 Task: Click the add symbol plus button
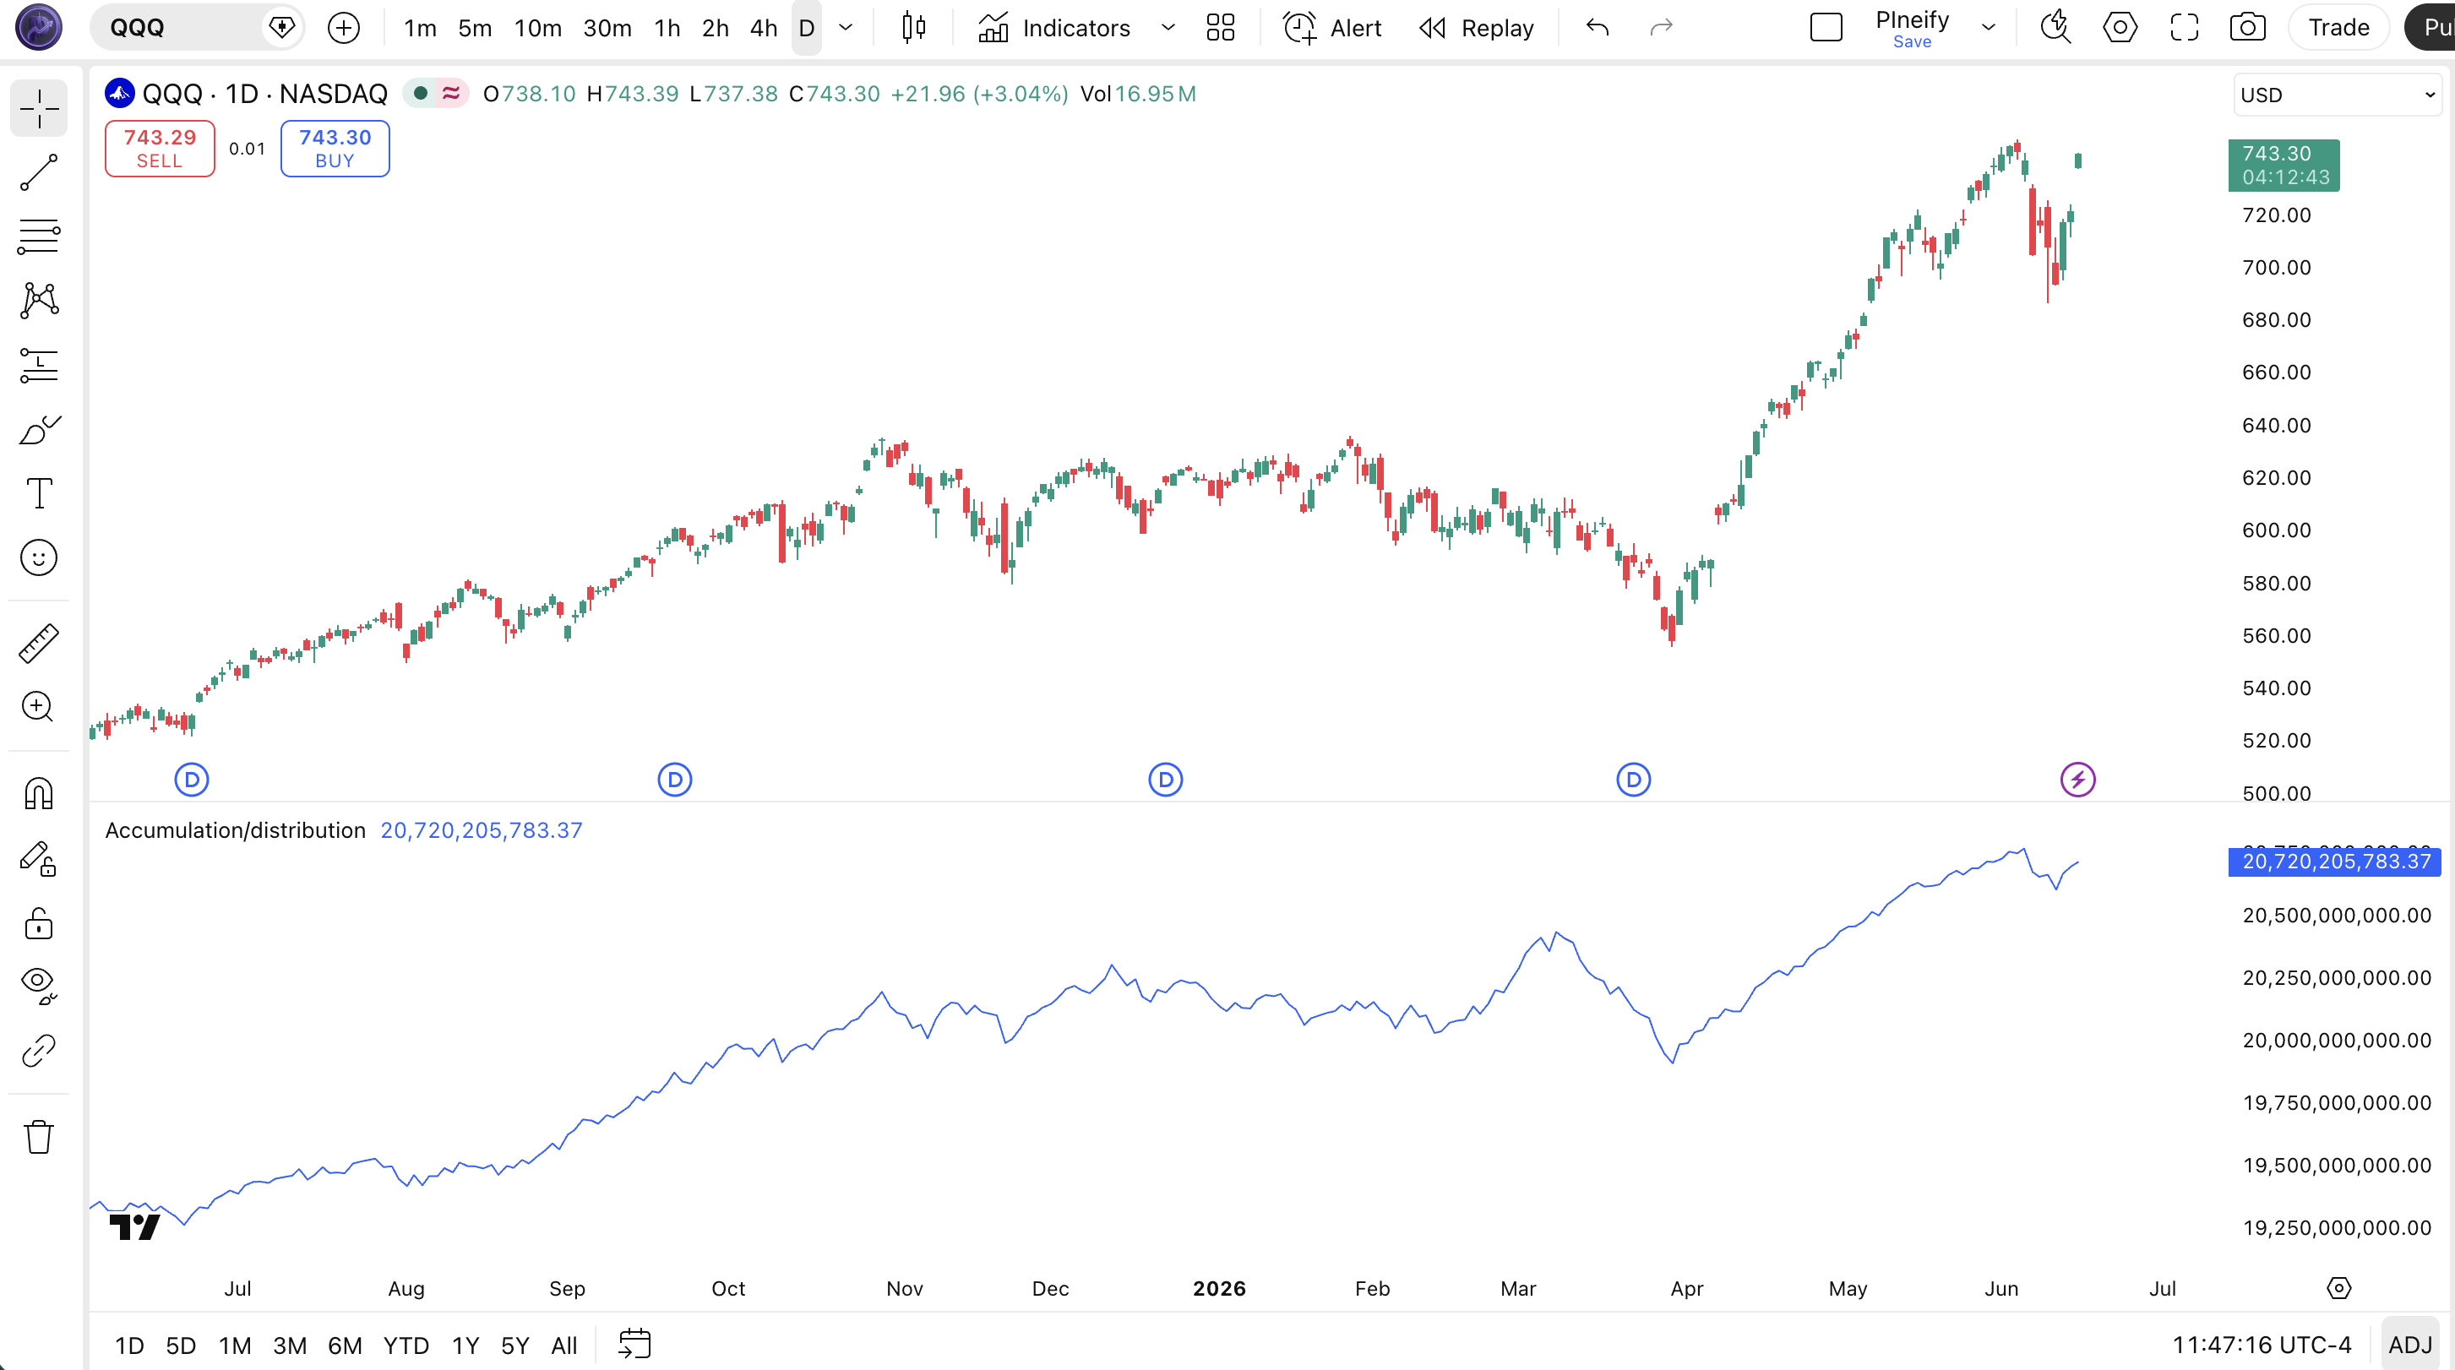point(344,28)
